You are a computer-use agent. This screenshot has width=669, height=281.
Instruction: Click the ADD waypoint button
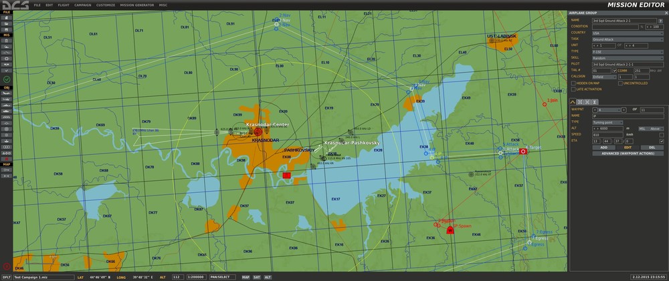[603, 148]
